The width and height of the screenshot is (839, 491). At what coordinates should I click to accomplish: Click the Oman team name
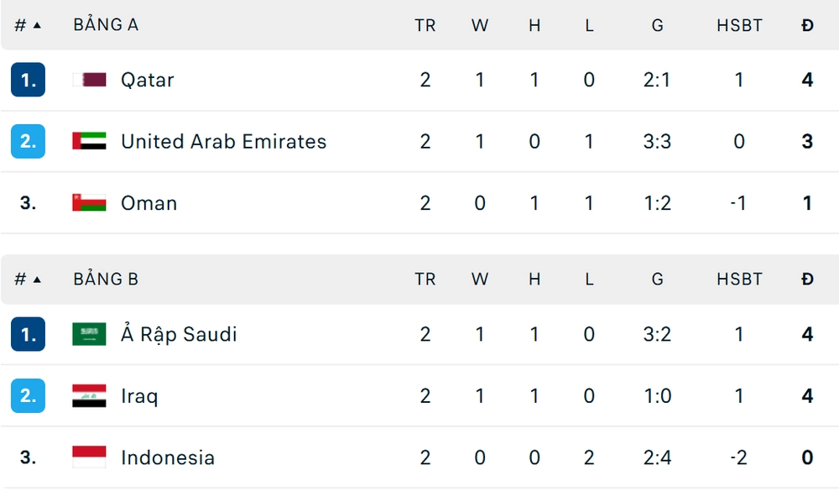pos(149,202)
